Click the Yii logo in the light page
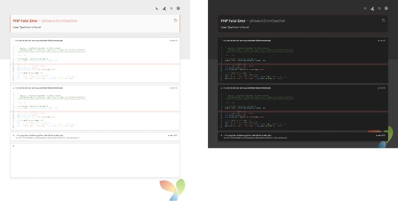The height and width of the screenshot is (201, 398). click(172, 190)
